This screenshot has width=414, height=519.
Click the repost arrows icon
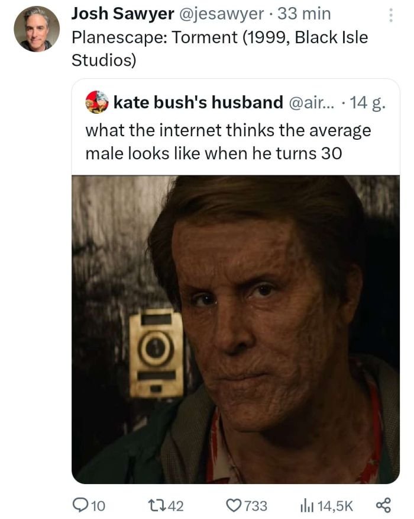coord(158,505)
